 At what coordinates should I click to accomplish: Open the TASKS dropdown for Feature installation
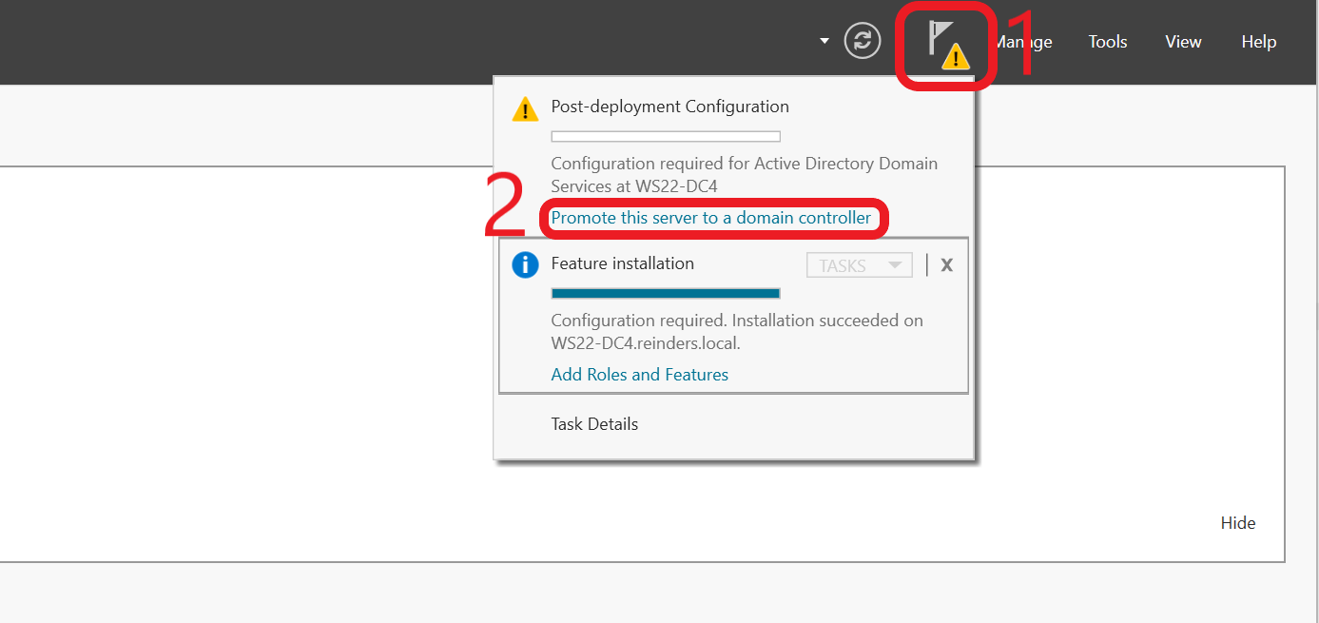click(859, 264)
